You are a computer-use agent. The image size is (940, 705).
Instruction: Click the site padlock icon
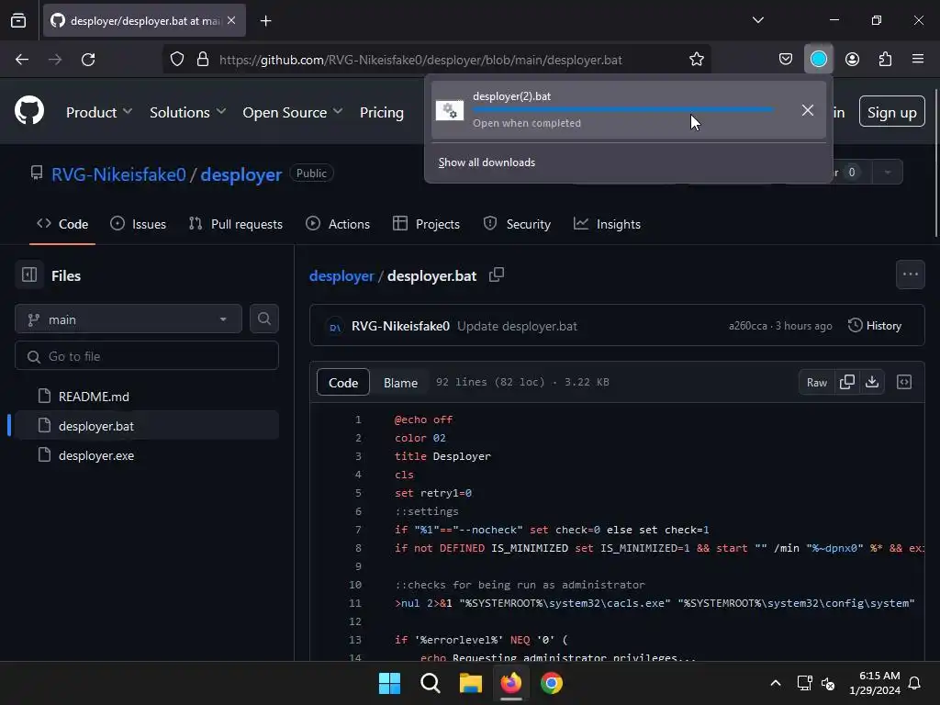203,60
